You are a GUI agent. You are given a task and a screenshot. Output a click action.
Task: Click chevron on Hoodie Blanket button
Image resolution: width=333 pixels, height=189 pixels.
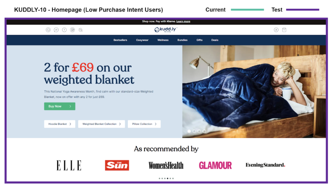(70, 124)
